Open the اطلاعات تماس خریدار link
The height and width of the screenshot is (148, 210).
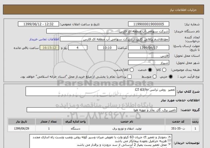click(x=44, y=39)
